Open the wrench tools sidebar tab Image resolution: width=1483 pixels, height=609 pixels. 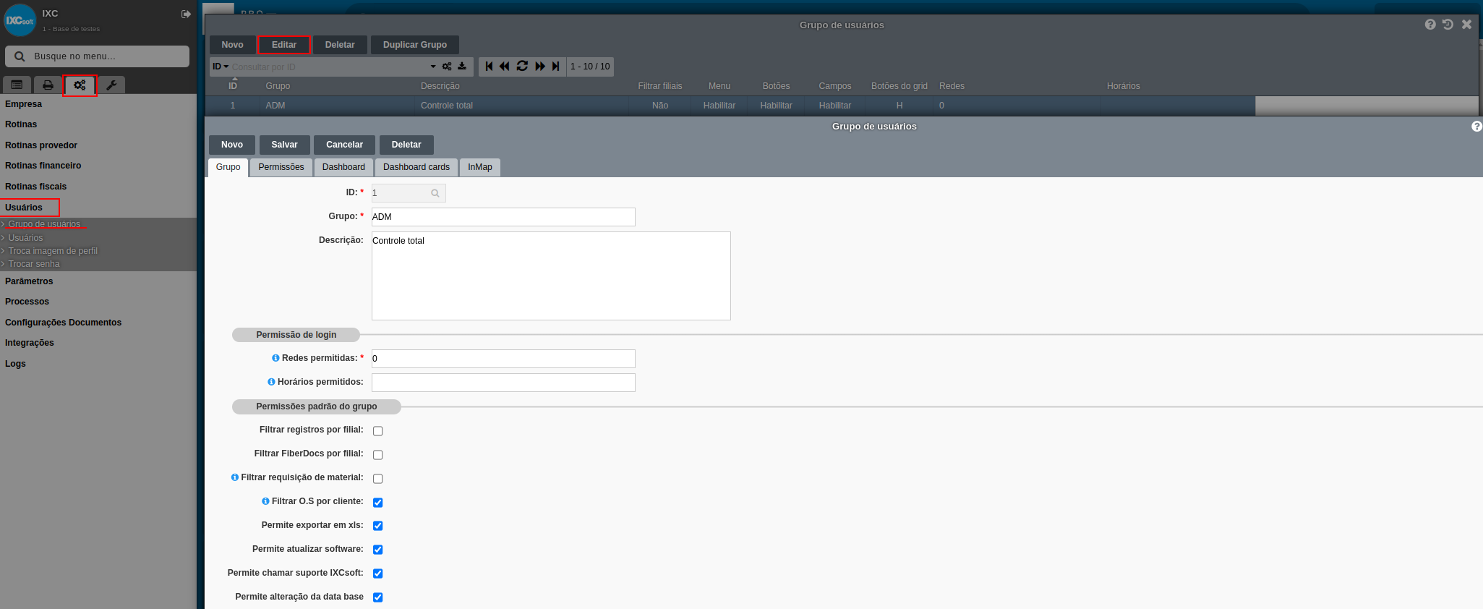click(x=111, y=85)
